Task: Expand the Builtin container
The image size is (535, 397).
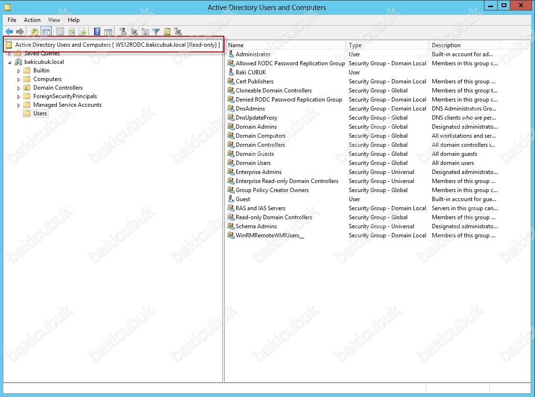Action: point(19,71)
